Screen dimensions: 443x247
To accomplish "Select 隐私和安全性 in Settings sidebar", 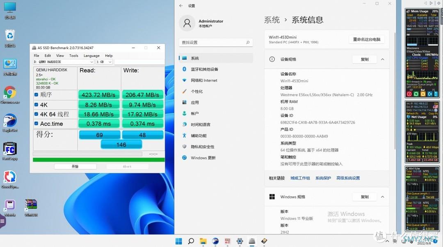I will tap(216, 147).
